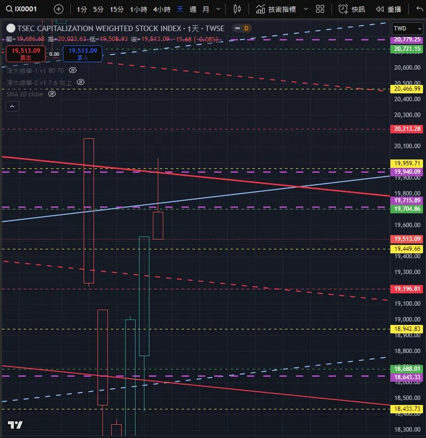Open 技術指標 indicators panel

point(276,10)
